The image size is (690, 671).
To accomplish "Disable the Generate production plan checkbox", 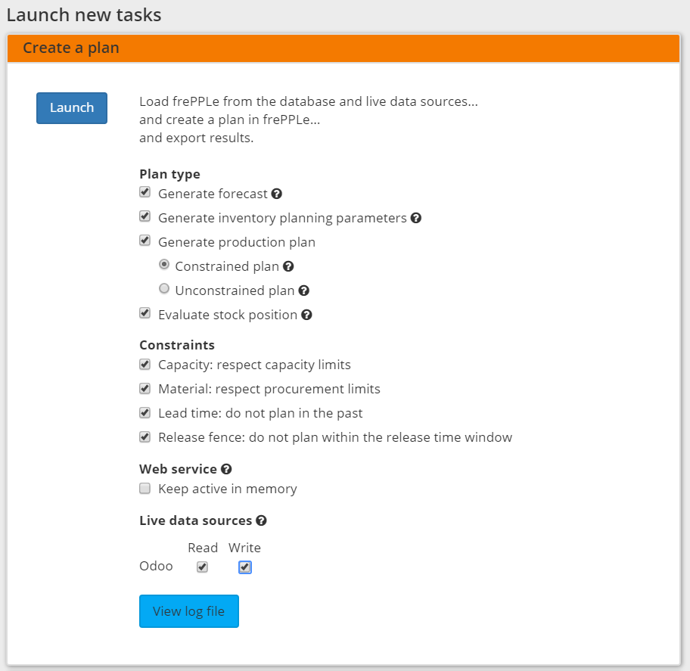I will coord(145,241).
